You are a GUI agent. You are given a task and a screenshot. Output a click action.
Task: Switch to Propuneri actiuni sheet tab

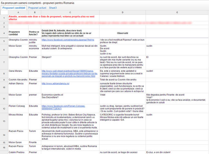point(37,8)
